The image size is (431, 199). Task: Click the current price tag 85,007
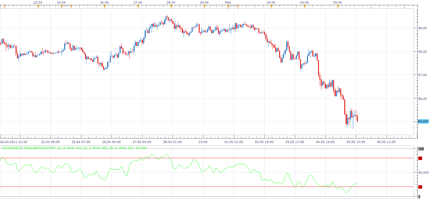(423, 121)
